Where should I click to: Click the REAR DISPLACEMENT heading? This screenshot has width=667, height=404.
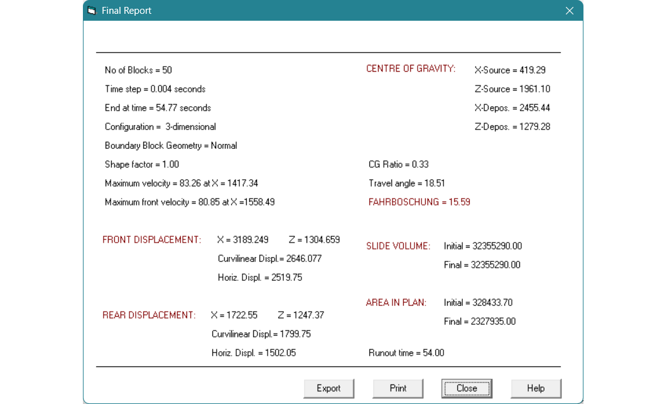click(149, 315)
